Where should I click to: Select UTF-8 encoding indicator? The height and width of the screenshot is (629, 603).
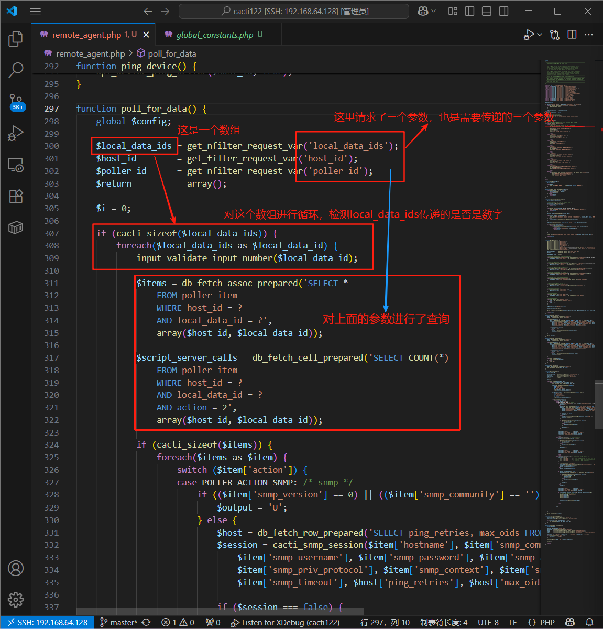click(x=488, y=622)
